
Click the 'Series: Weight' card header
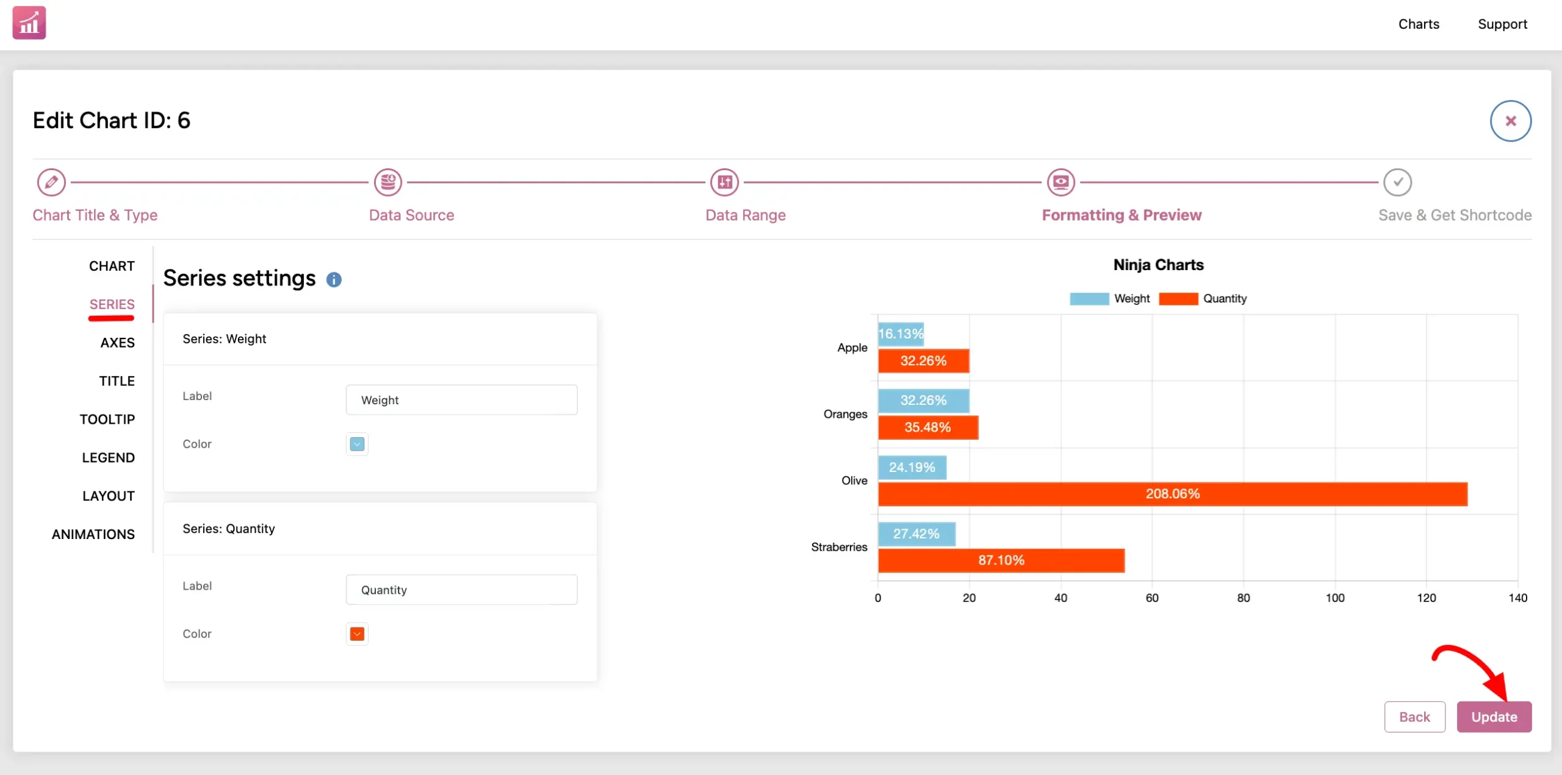(x=380, y=339)
